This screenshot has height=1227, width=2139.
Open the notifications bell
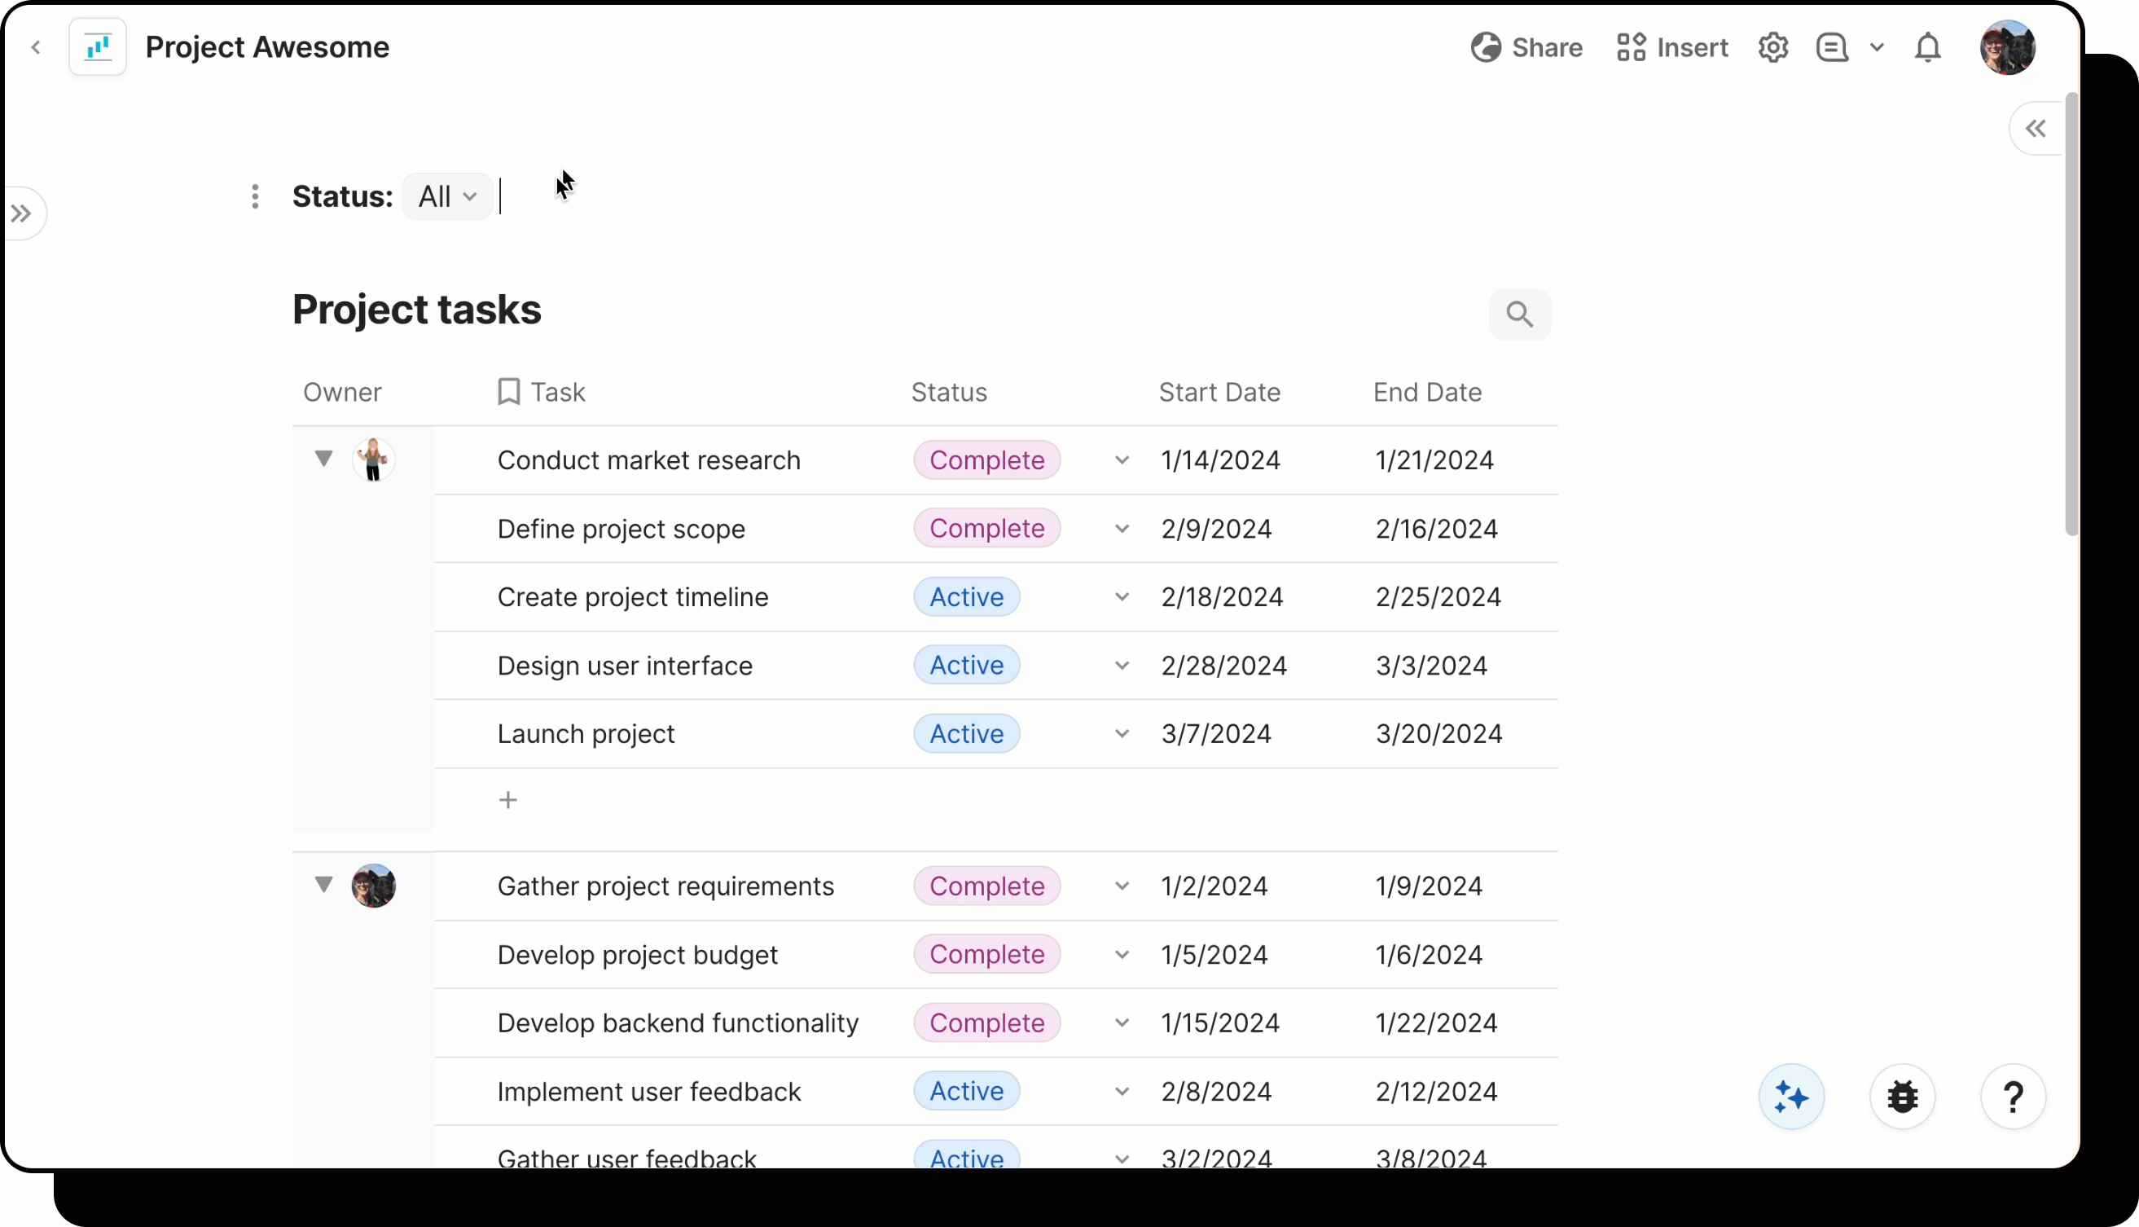pyautogui.click(x=1927, y=47)
